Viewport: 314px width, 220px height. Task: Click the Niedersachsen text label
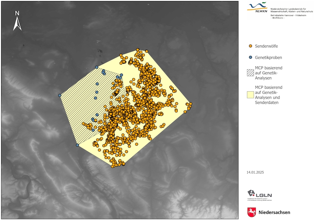[x=274, y=213]
